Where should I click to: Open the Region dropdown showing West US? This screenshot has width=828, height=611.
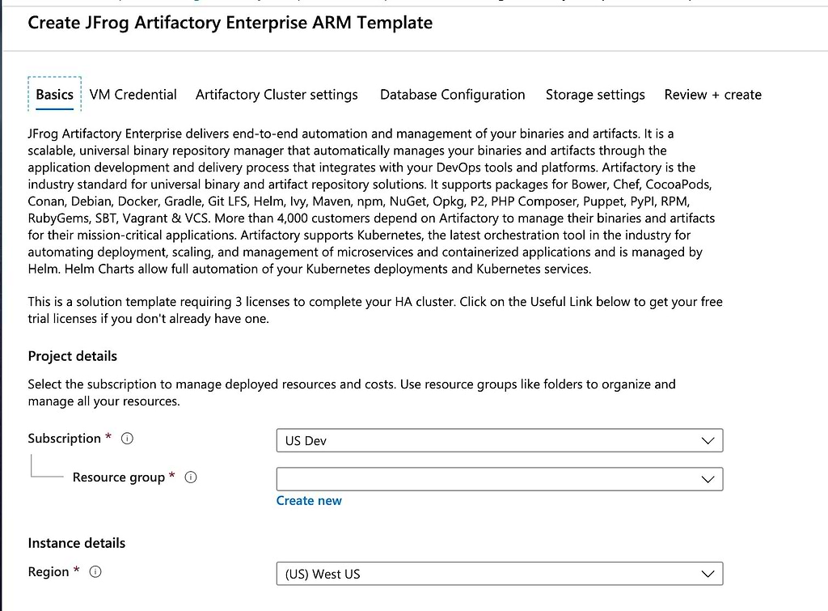[x=499, y=574]
